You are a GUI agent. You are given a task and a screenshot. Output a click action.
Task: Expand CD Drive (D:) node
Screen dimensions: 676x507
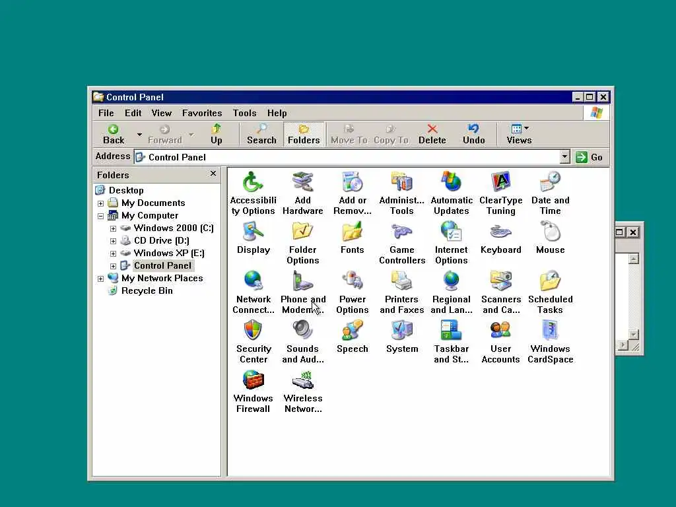(113, 241)
